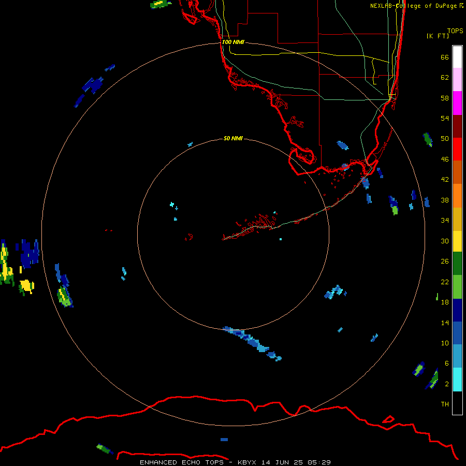Click the "TOPS" legend title
The height and width of the screenshot is (466, 466).
coord(455,31)
